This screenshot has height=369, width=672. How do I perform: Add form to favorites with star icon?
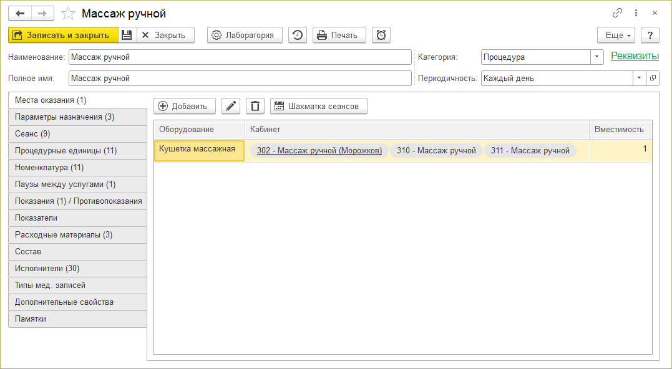click(x=69, y=13)
